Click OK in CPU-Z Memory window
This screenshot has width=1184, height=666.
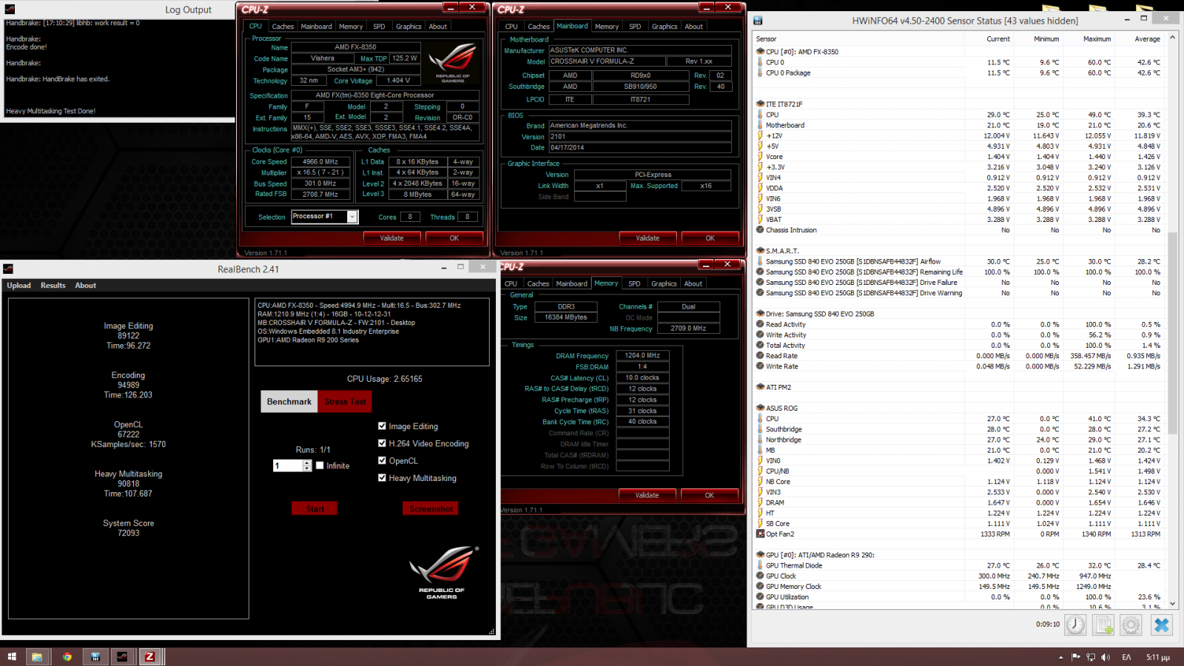(710, 495)
